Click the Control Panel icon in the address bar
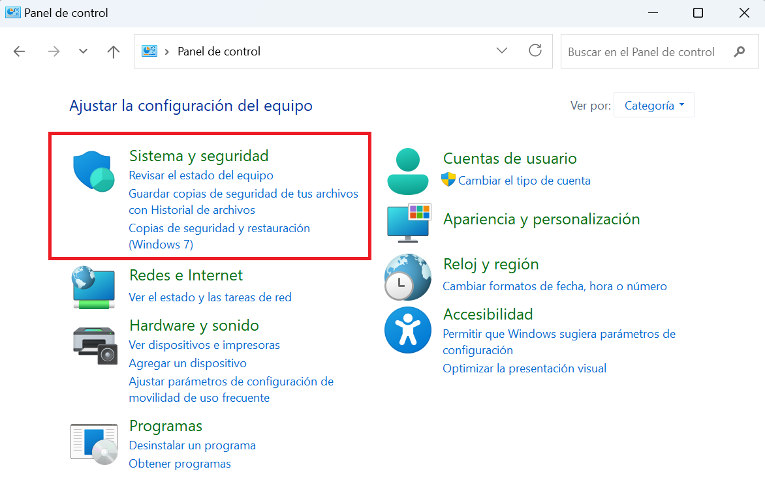Viewport: 765px width, 495px height. coord(149,51)
